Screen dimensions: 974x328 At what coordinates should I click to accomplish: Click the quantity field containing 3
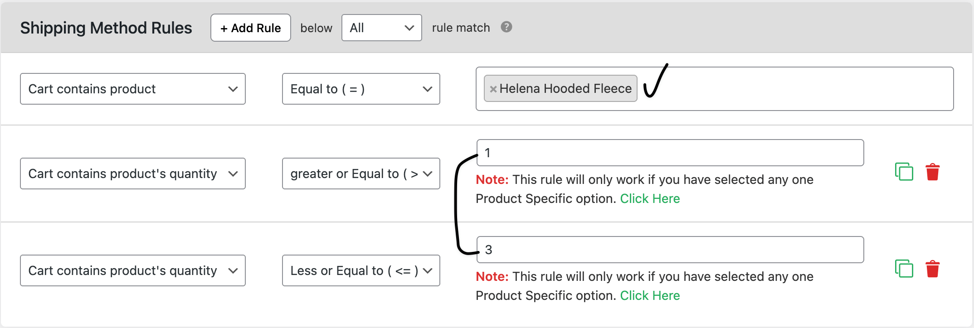click(670, 250)
